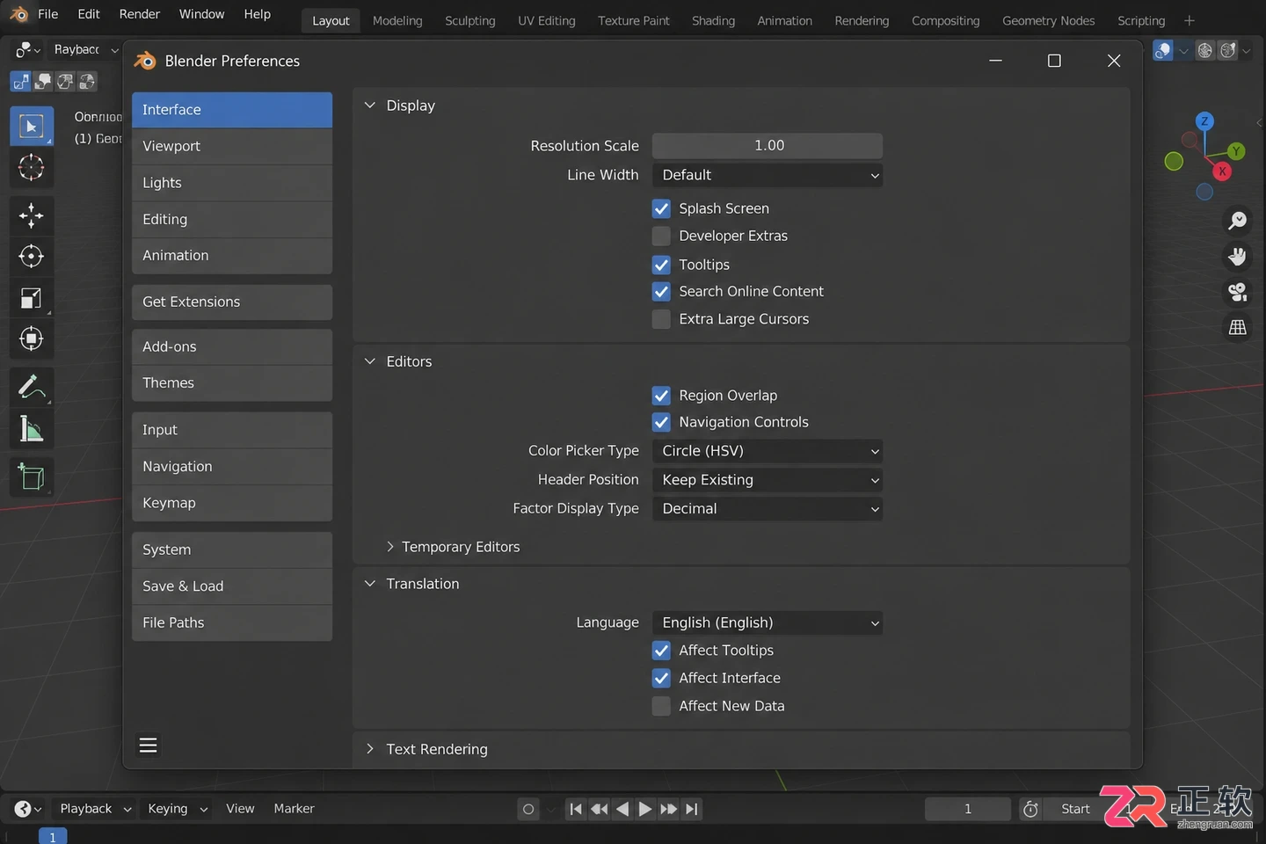The image size is (1266, 844).
Task: Open the Playback menu in timeline
Action: 94,809
